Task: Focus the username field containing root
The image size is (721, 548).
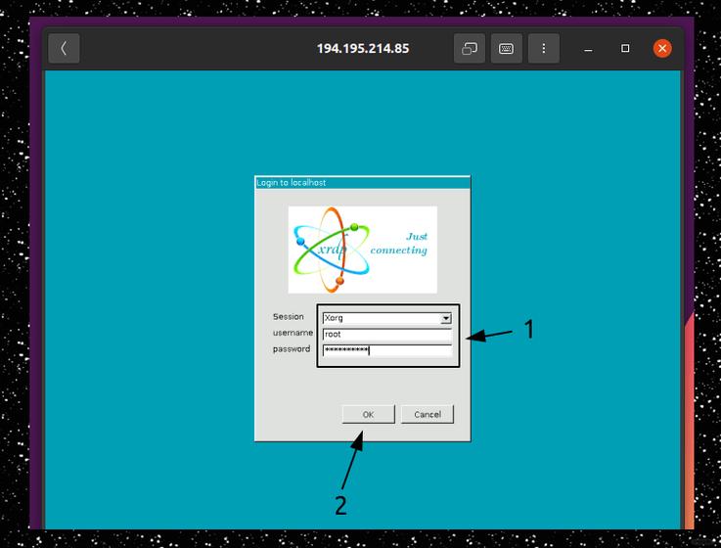Action: [x=386, y=334]
